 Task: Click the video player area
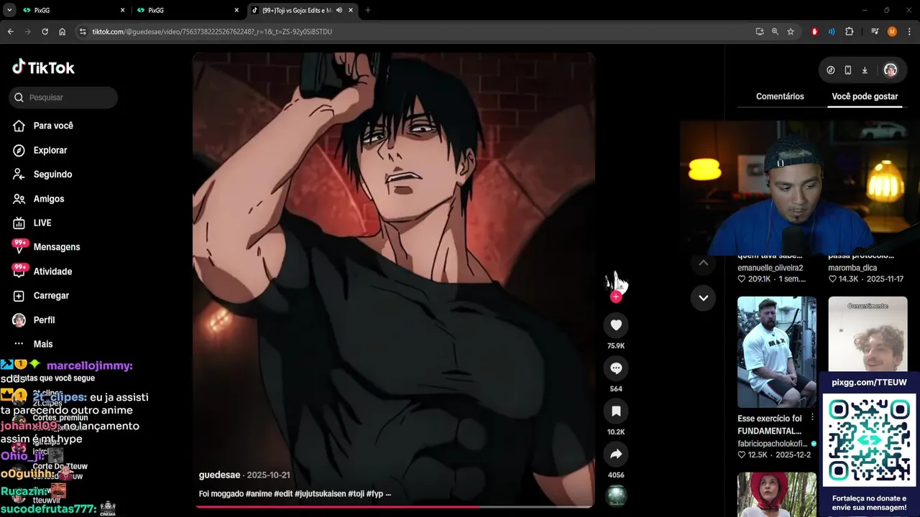(x=394, y=279)
